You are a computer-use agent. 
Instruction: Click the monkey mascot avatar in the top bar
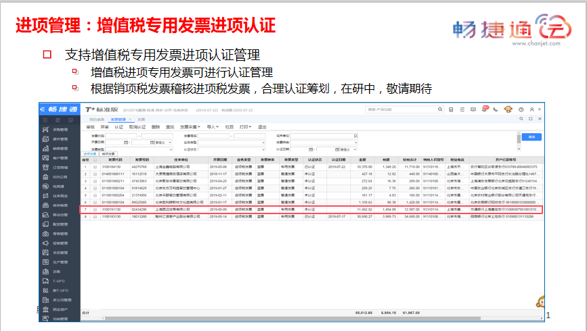click(508, 109)
